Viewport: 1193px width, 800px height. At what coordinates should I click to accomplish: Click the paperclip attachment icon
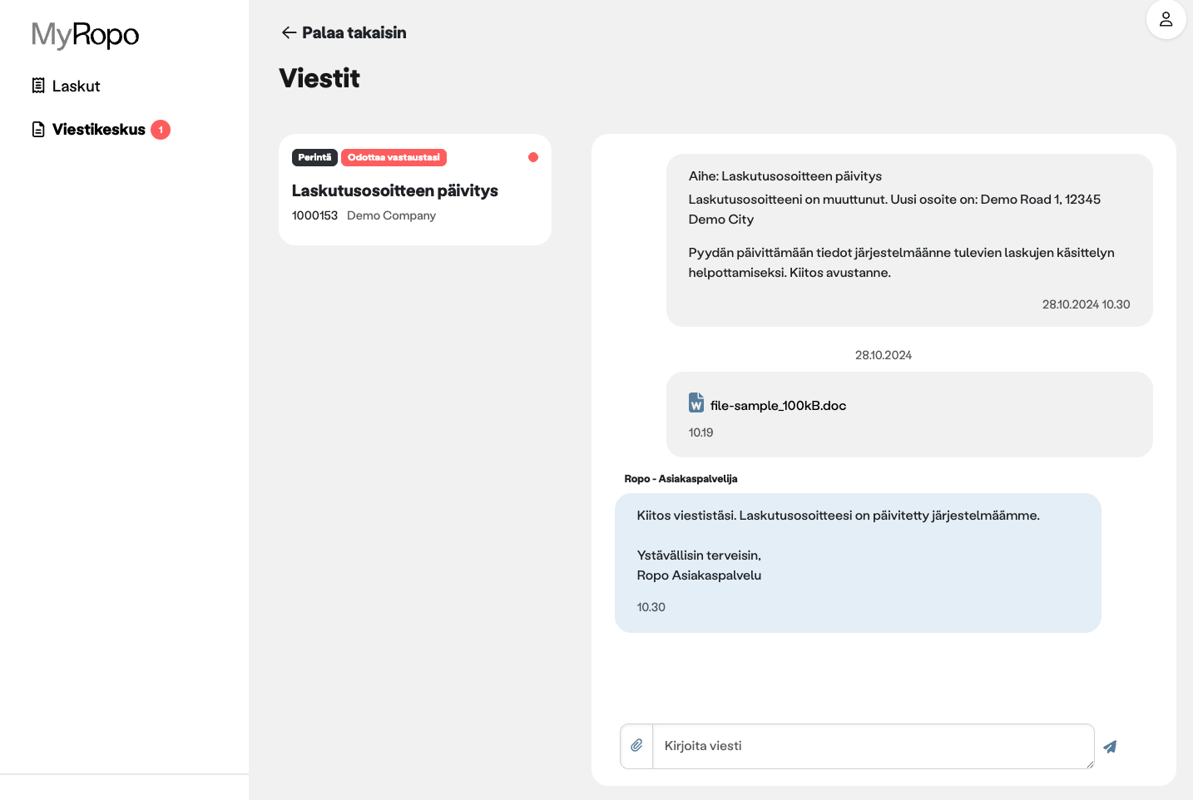pyautogui.click(x=636, y=746)
